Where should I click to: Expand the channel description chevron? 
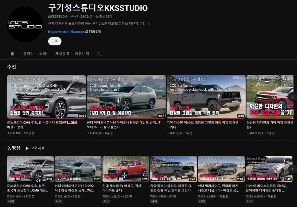pyautogui.click(x=149, y=24)
